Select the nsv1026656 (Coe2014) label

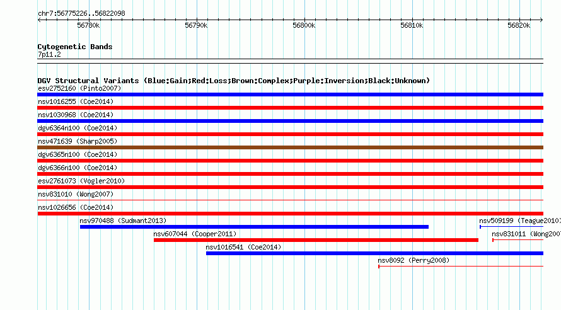(76, 207)
